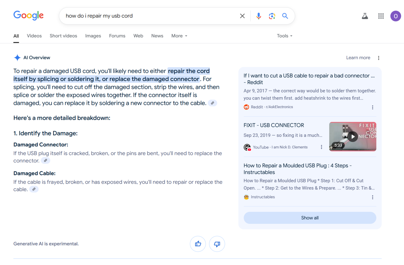
Task: Click the thumbs down feedback button
Action: pyautogui.click(x=217, y=244)
